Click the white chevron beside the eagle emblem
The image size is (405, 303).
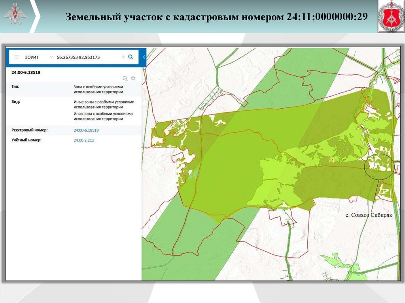pyautogui.click(x=35, y=17)
